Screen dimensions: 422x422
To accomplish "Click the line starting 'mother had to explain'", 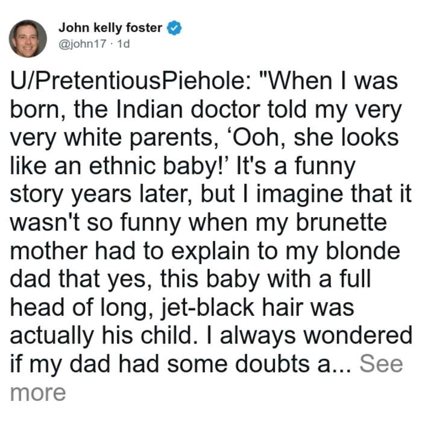I will [205, 251].
